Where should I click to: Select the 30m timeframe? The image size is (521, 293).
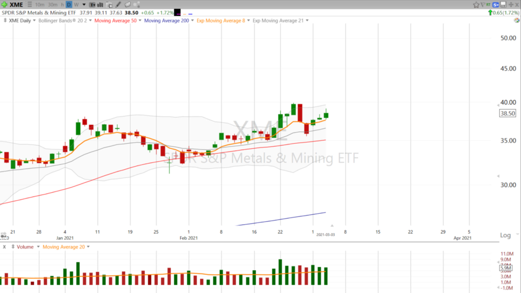(x=53, y=5)
